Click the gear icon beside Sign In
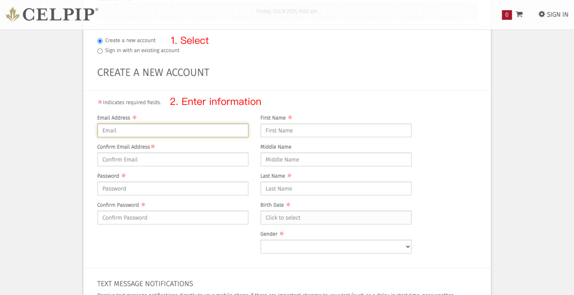The image size is (574, 295). click(x=542, y=14)
